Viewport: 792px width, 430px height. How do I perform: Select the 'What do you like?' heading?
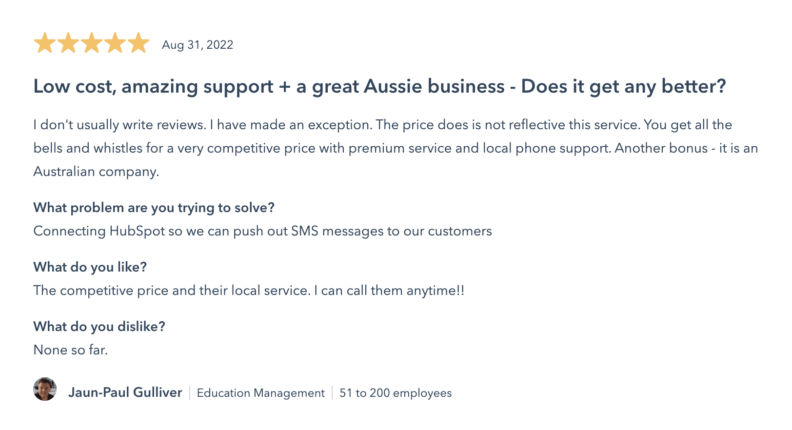pyautogui.click(x=90, y=267)
